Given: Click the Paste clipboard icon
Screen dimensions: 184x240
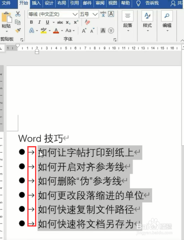Looking at the screenshot, I should (x=7, y=17).
